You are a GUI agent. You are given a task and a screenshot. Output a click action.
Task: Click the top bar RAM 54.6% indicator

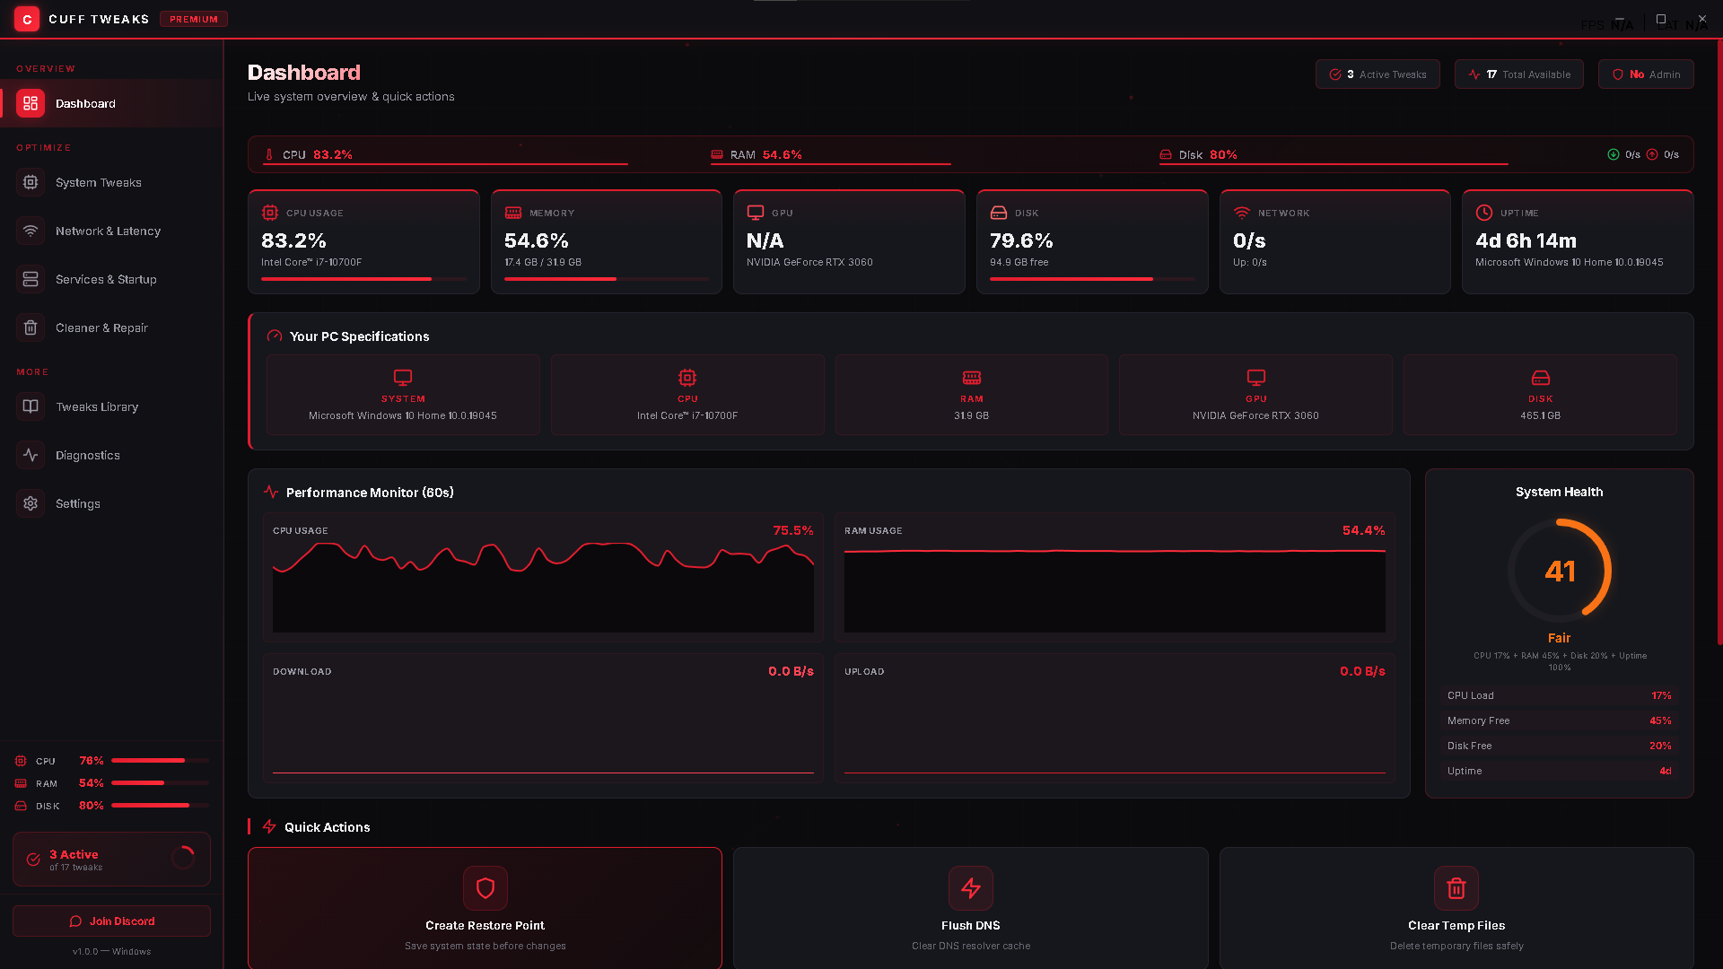point(830,155)
